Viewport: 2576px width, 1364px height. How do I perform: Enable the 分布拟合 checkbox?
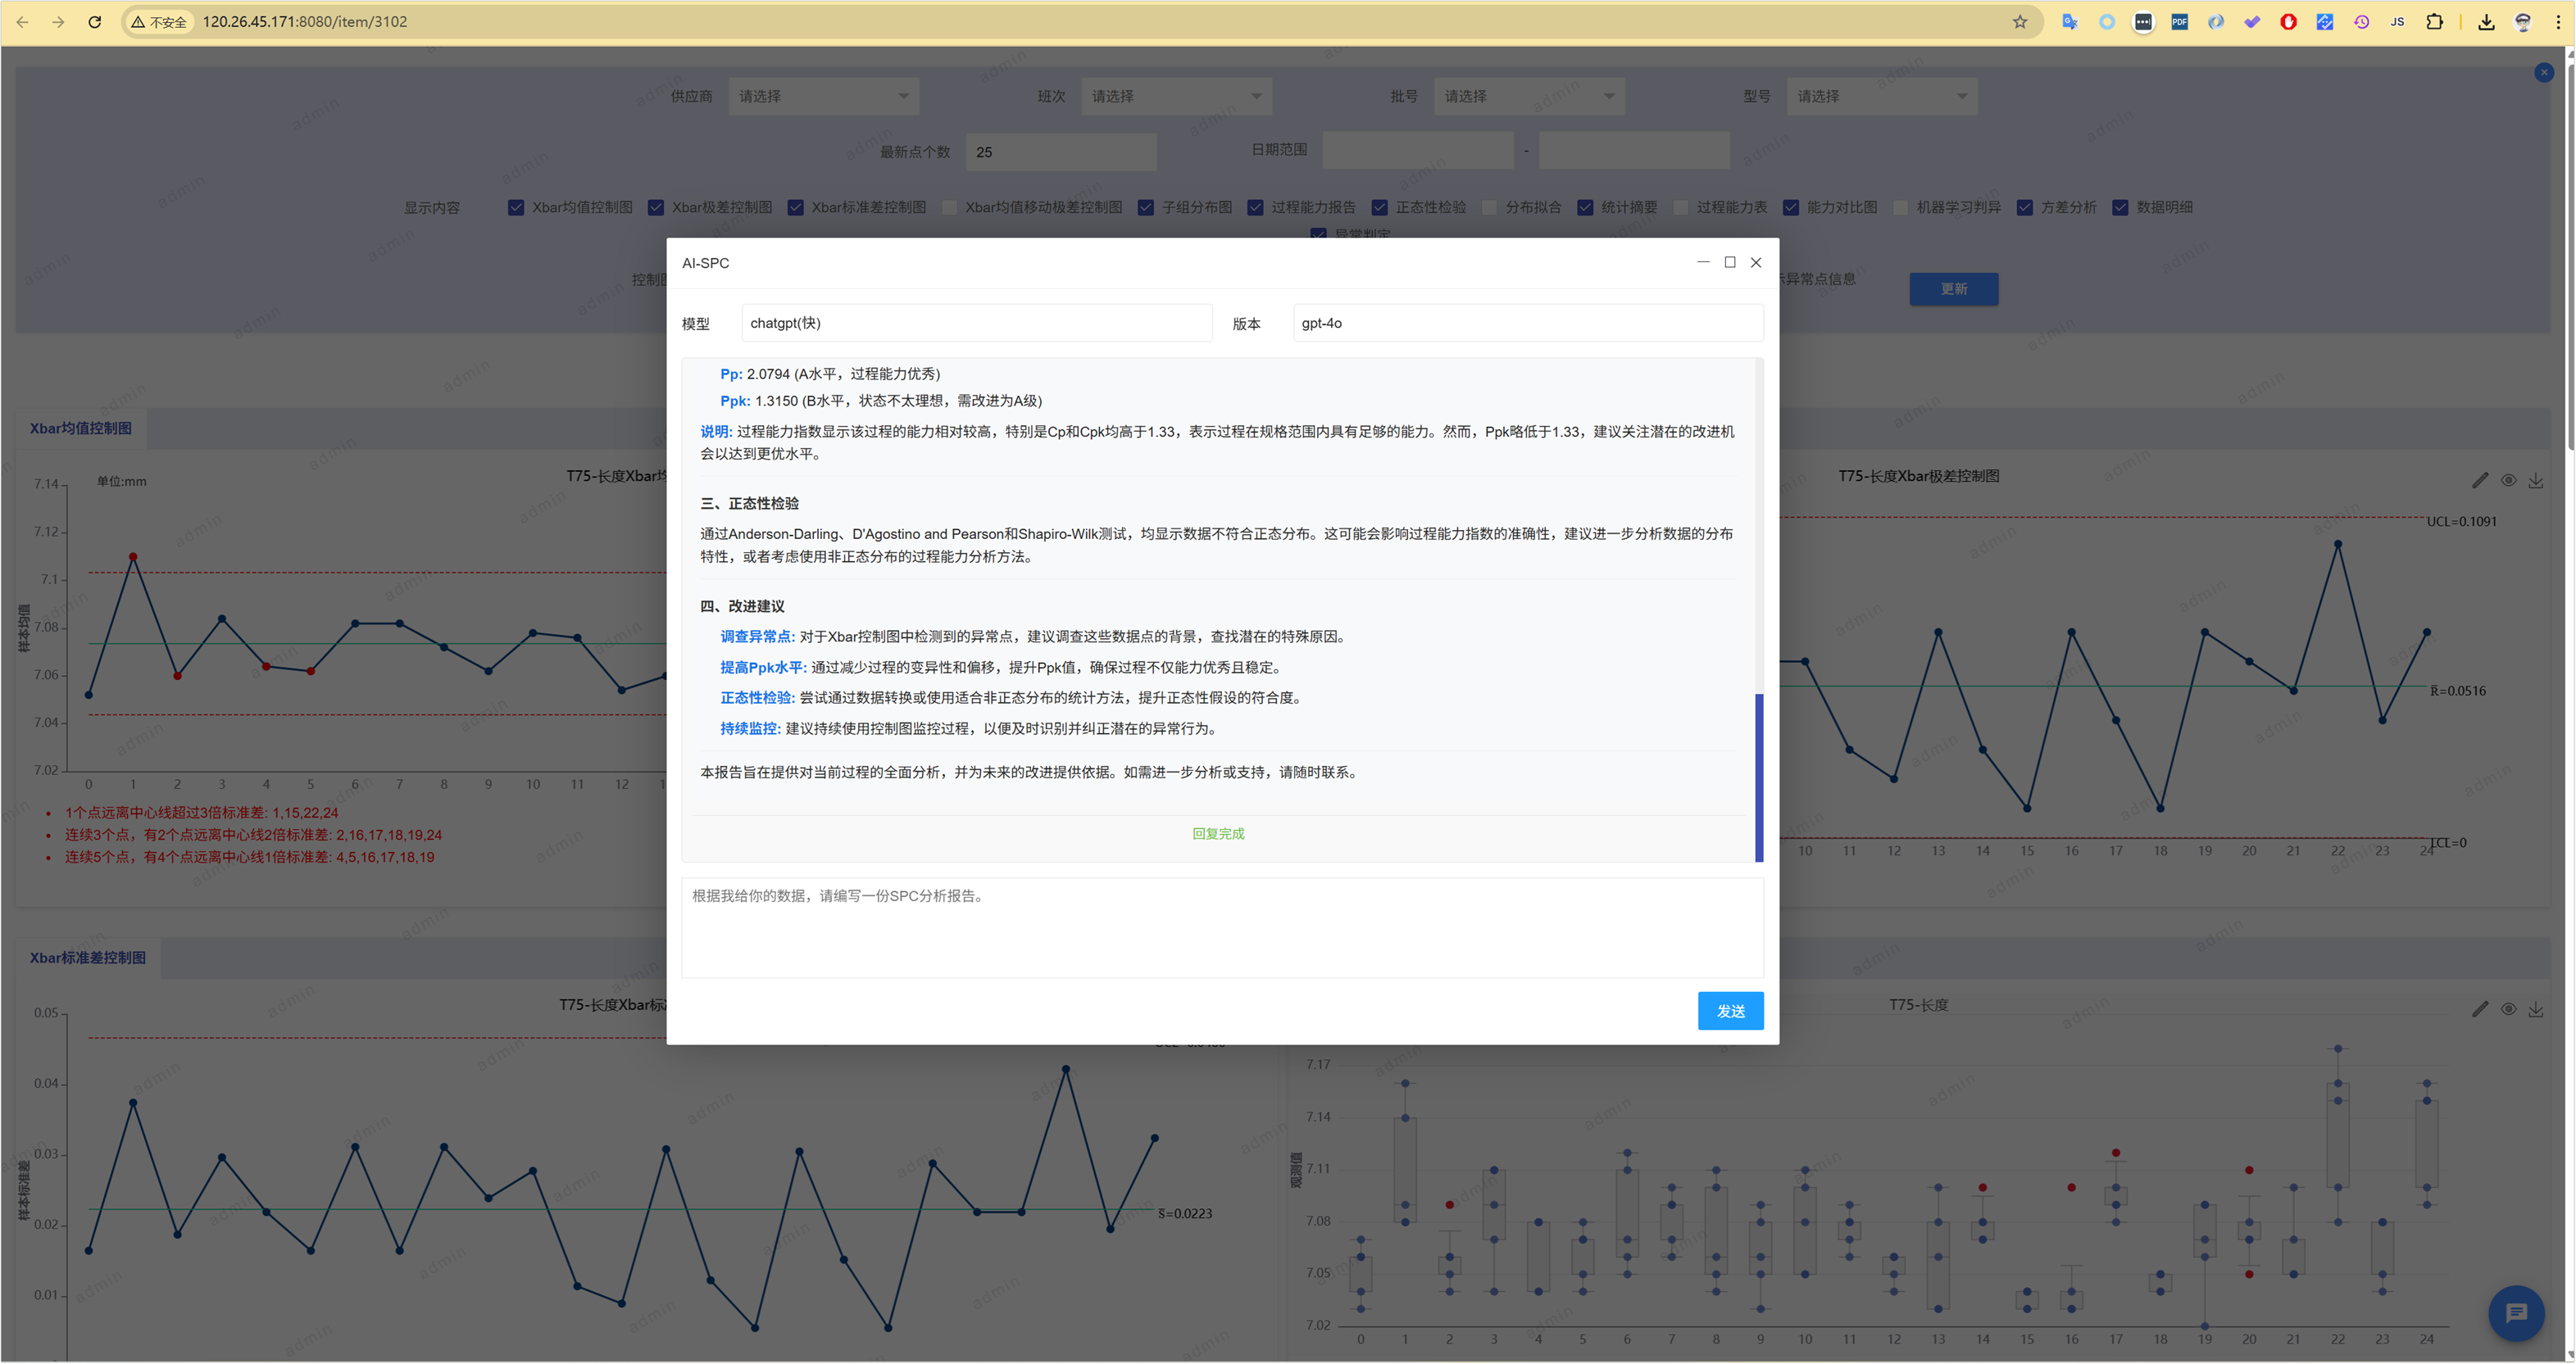tap(1490, 208)
